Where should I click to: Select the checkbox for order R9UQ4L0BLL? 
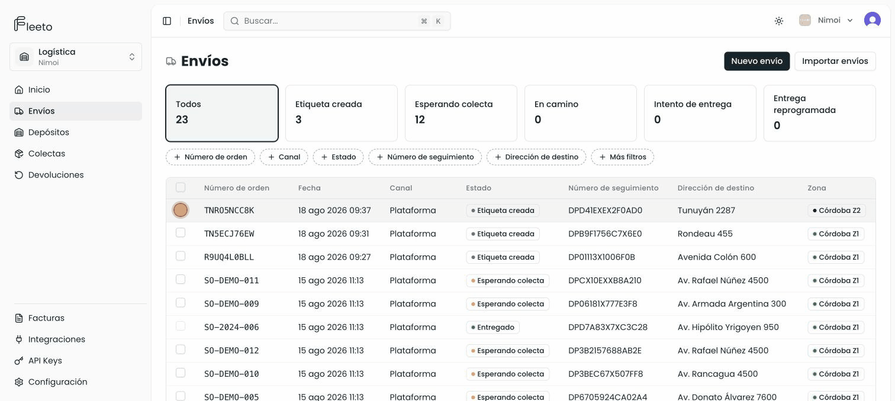[x=181, y=256]
